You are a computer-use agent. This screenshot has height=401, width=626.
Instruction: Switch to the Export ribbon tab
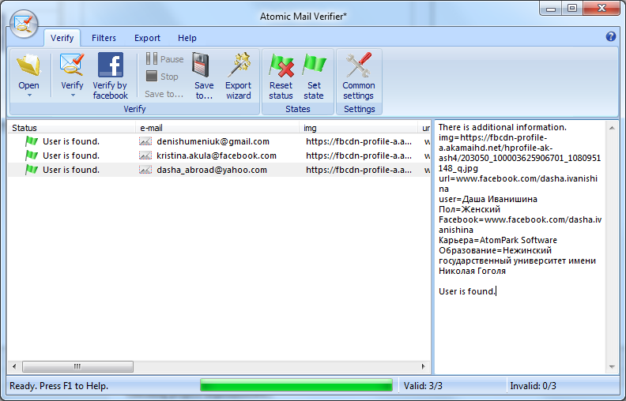click(x=147, y=38)
